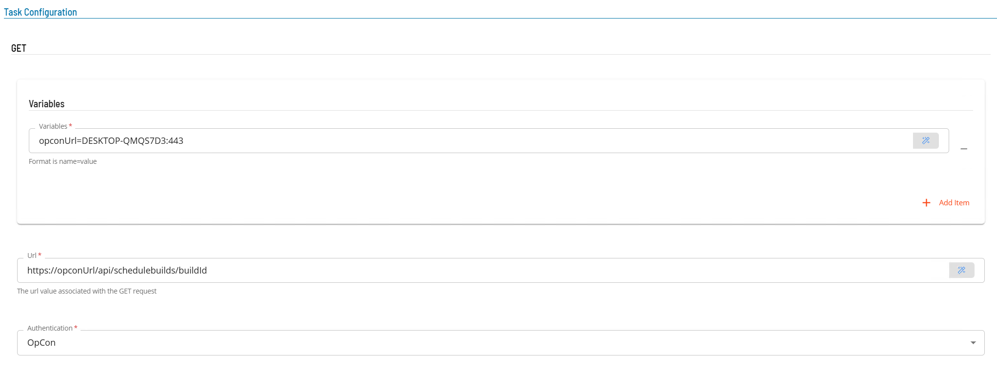Click the plus icon beside Add Item
This screenshot has width=997, height=374.
tap(926, 202)
